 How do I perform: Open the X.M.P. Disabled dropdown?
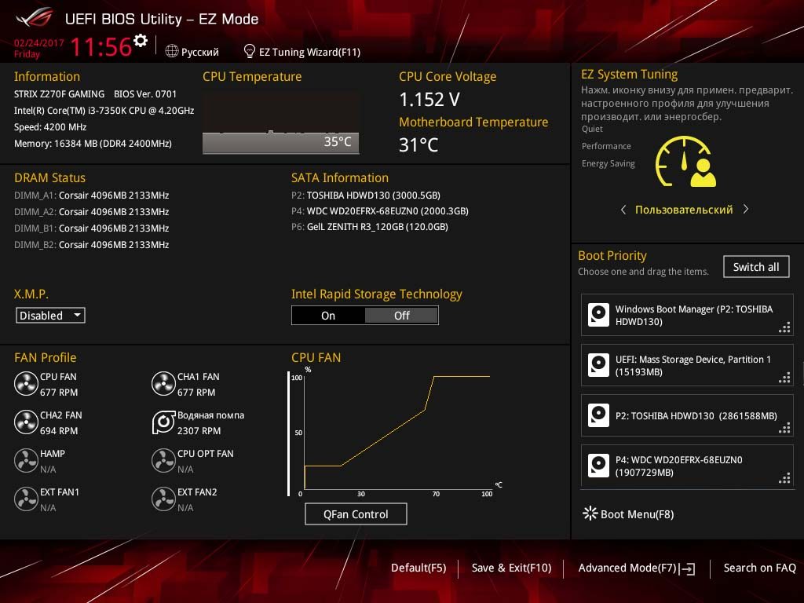pos(50,316)
